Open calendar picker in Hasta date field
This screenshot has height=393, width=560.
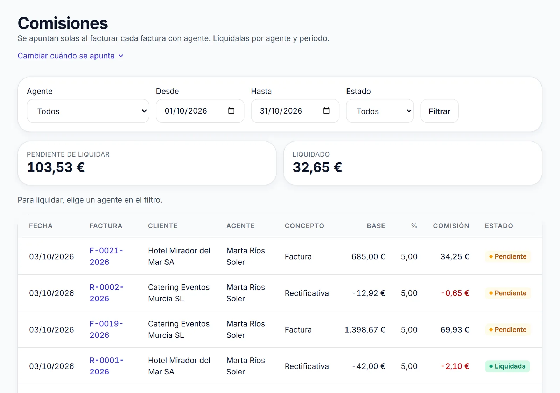[327, 111]
